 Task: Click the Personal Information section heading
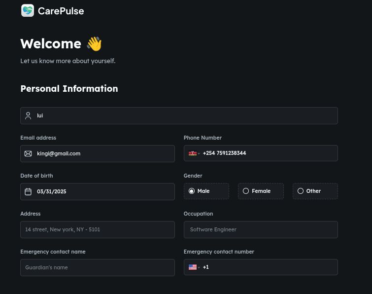[x=69, y=89]
